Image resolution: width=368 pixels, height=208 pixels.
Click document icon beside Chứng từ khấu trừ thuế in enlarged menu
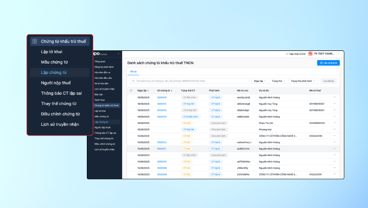point(35,42)
